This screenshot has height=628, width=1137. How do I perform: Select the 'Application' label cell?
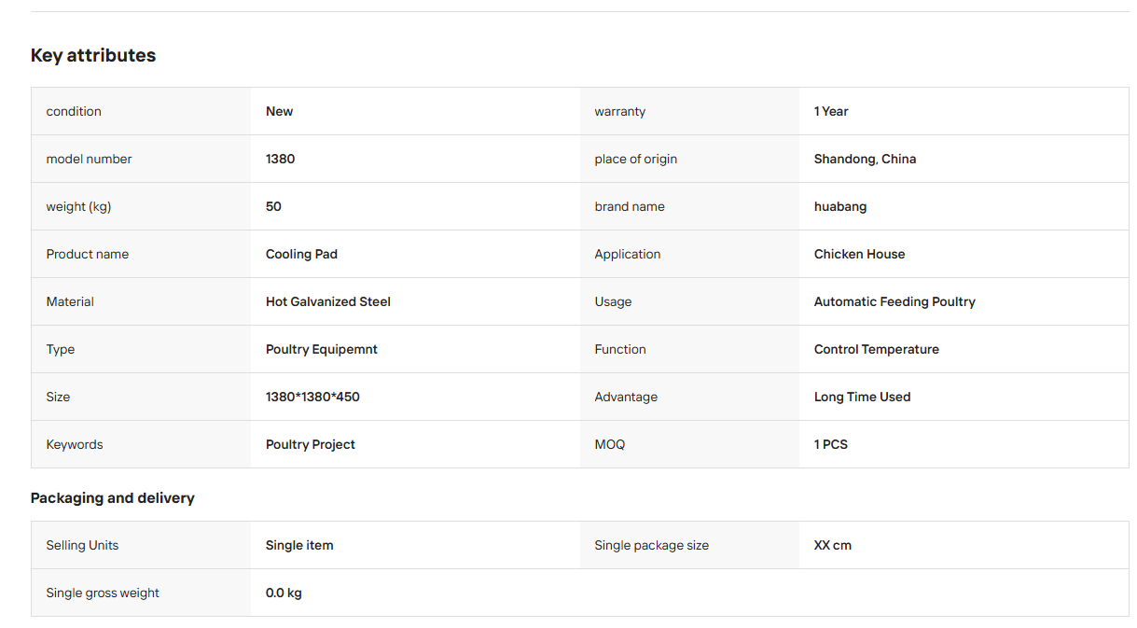click(690, 254)
